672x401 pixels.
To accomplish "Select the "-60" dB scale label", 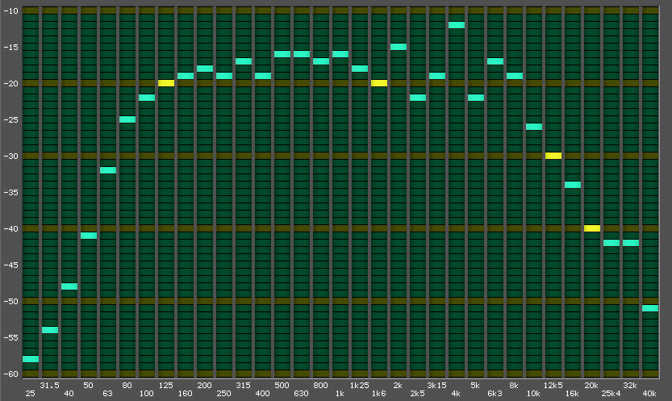I will [x=11, y=374].
